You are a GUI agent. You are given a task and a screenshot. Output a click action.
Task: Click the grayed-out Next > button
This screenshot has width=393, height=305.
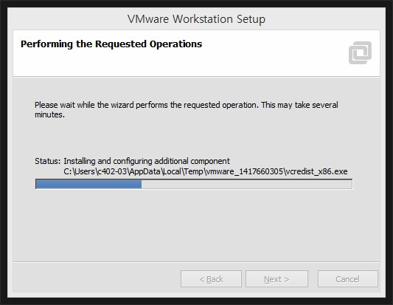click(x=277, y=279)
